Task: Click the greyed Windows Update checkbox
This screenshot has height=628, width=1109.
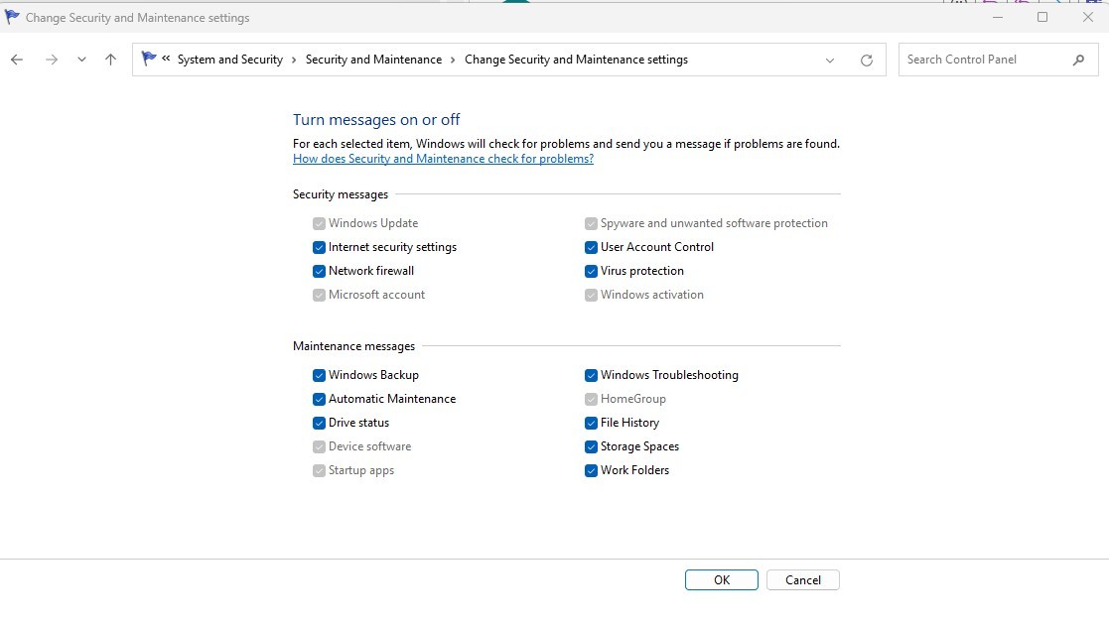Action: point(319,224)
